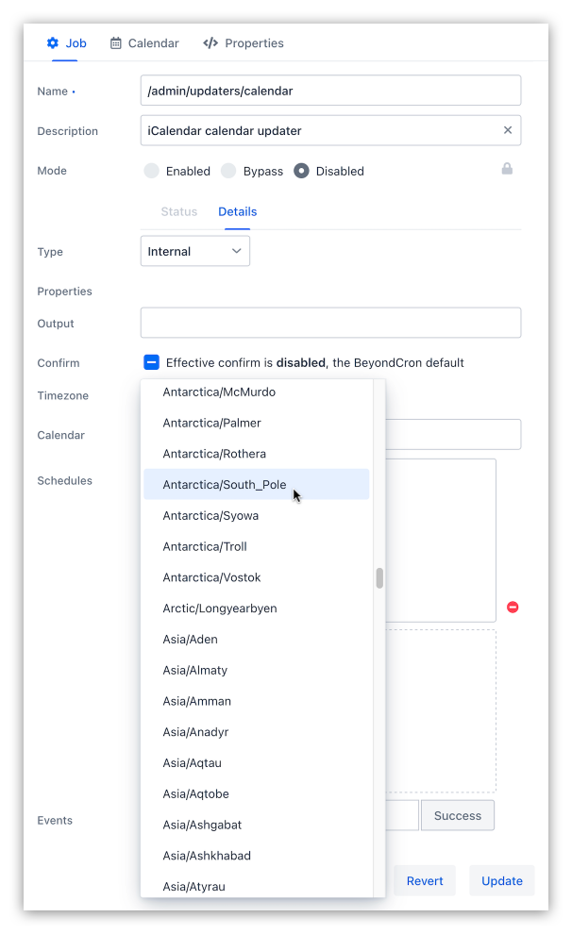This screenshot has width=572, height=934.
Task: Click the timezone list scrollbar thumb
Action: pyautogui.click(x=379, y=578)
